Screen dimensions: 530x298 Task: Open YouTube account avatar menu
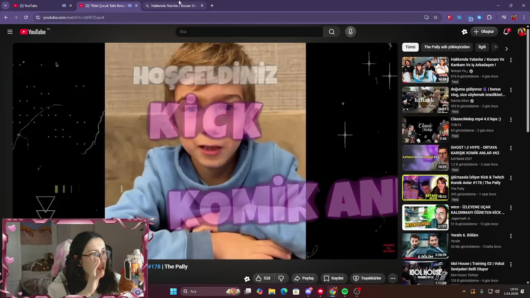point(521,32)
